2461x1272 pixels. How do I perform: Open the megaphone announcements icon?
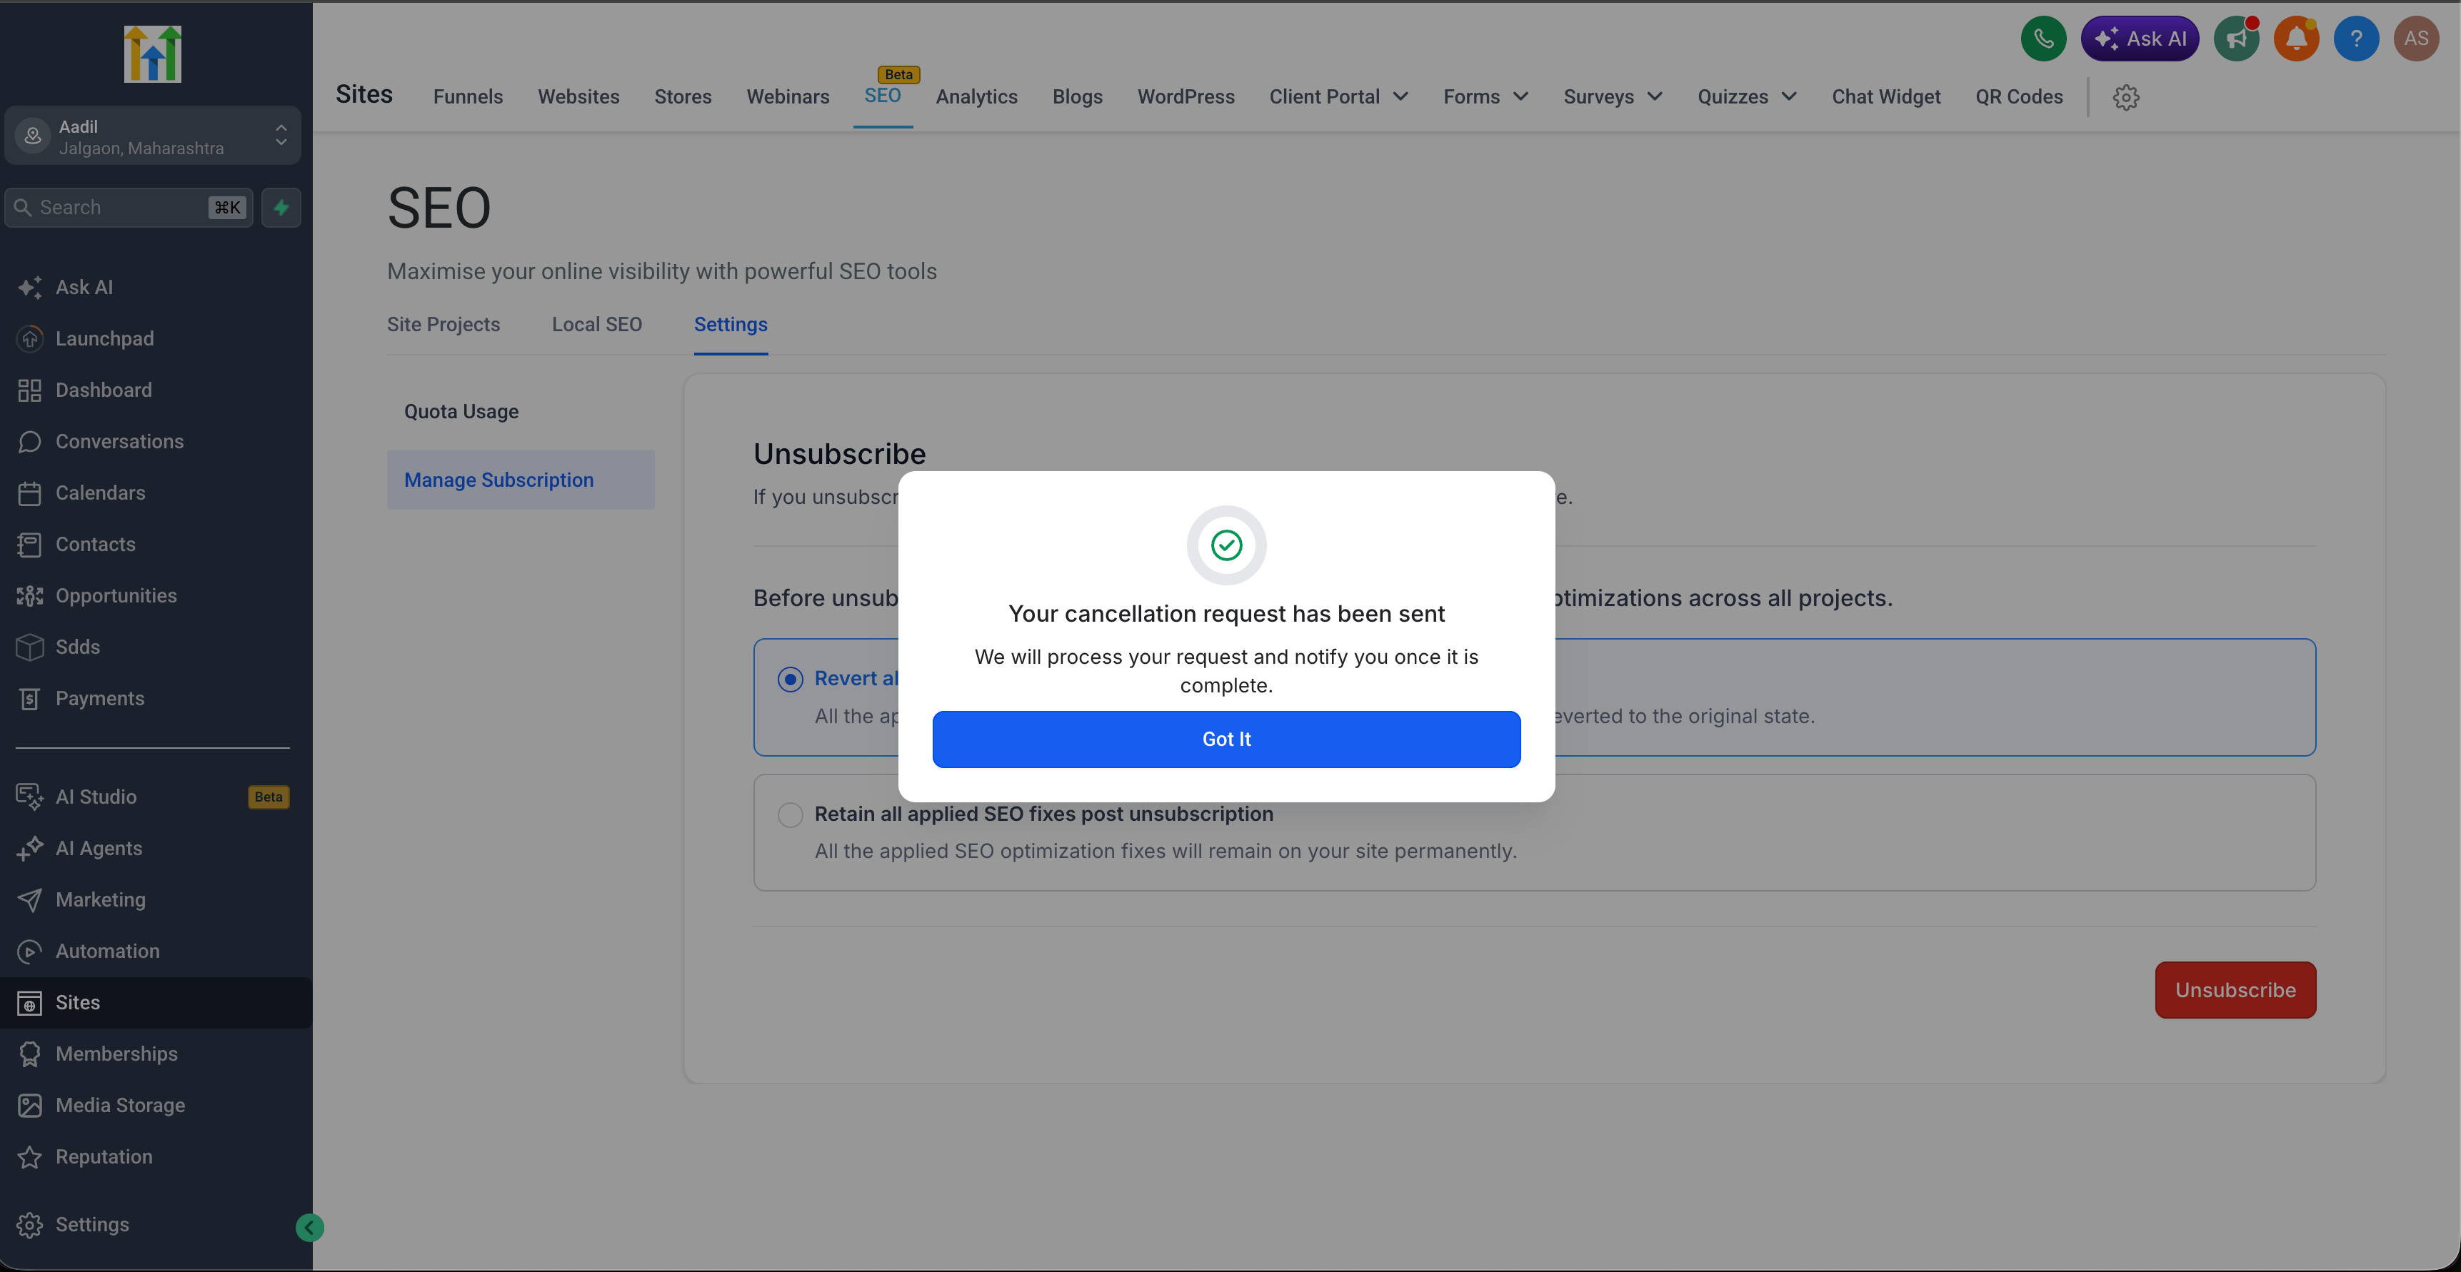pyautogui.click(x=2237, y=39)
